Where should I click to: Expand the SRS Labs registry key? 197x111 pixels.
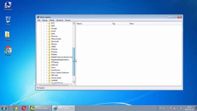coord(47,75)
